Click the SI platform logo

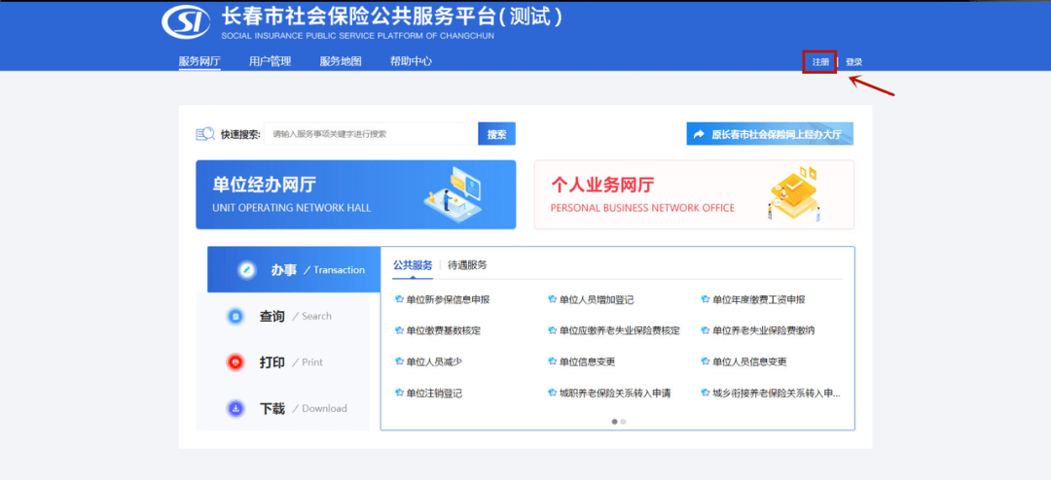[x=186, y=22]
